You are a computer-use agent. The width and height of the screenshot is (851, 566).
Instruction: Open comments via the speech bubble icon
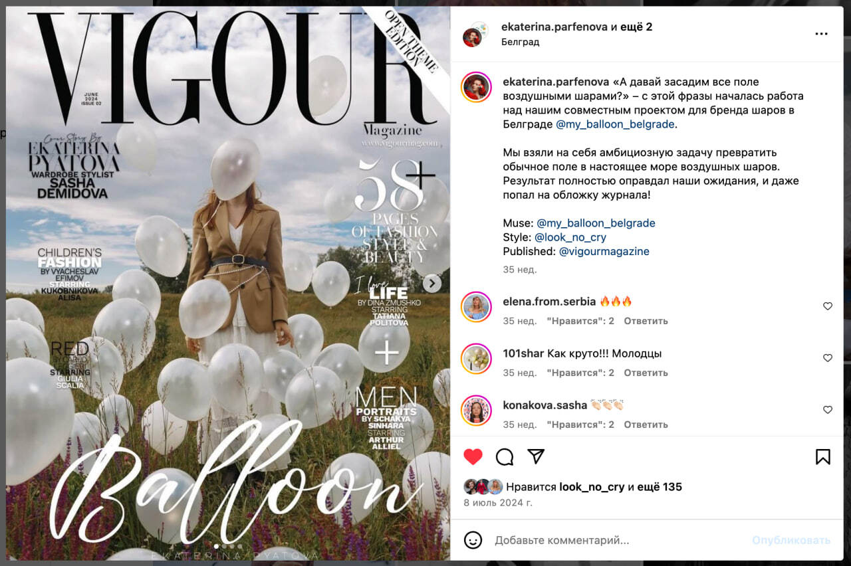tap(505, 456)
